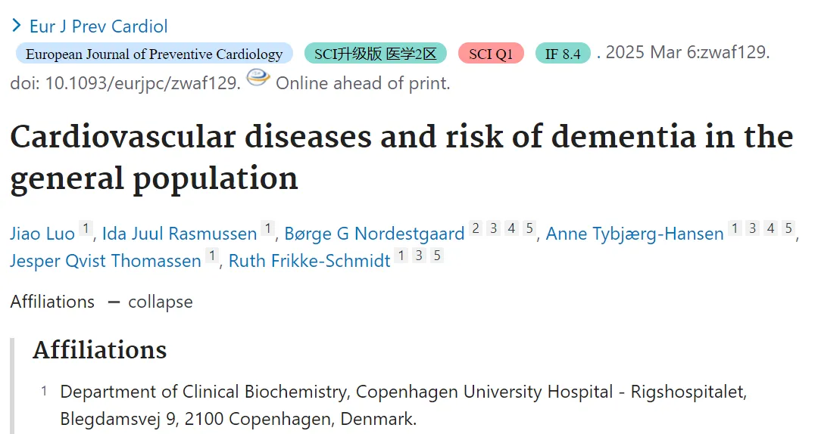
Task: Click affiliation superscript 1 after Thomassen
Action: click(x=212, y=256)
